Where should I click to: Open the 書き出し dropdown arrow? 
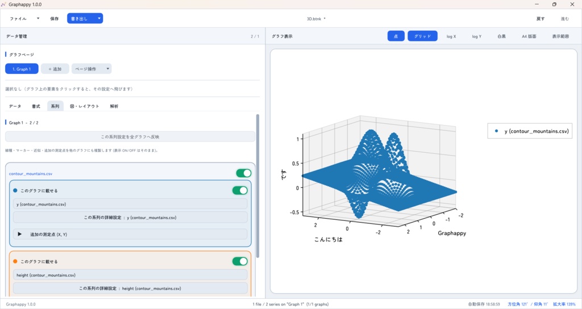click(x=99, y=19)
